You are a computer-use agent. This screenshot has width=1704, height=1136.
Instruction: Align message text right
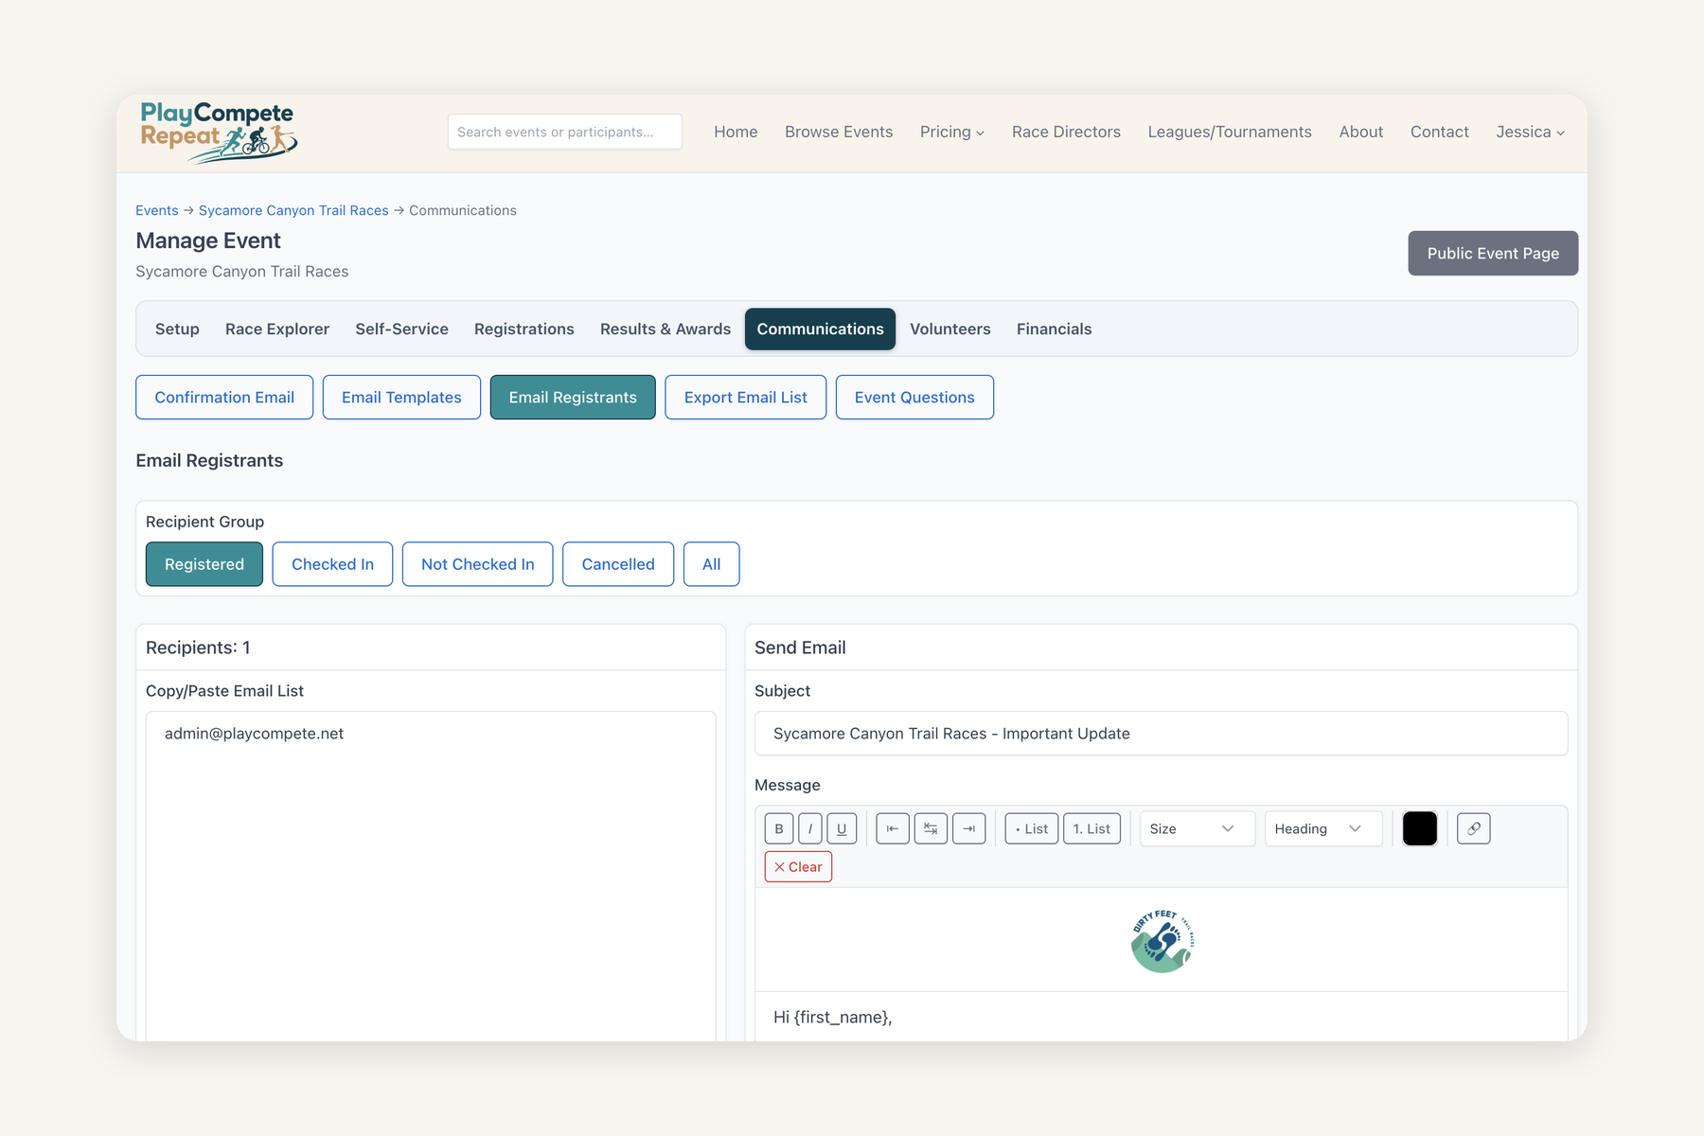[x=968, y=828]
